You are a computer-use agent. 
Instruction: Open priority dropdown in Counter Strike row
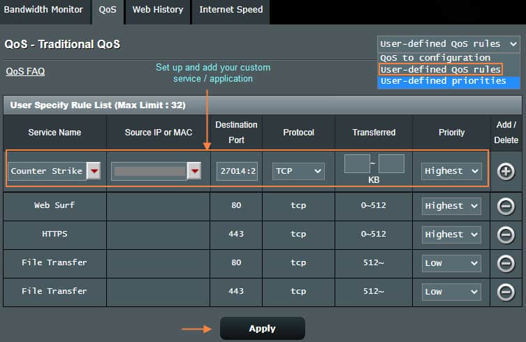[x=451, y=171]
